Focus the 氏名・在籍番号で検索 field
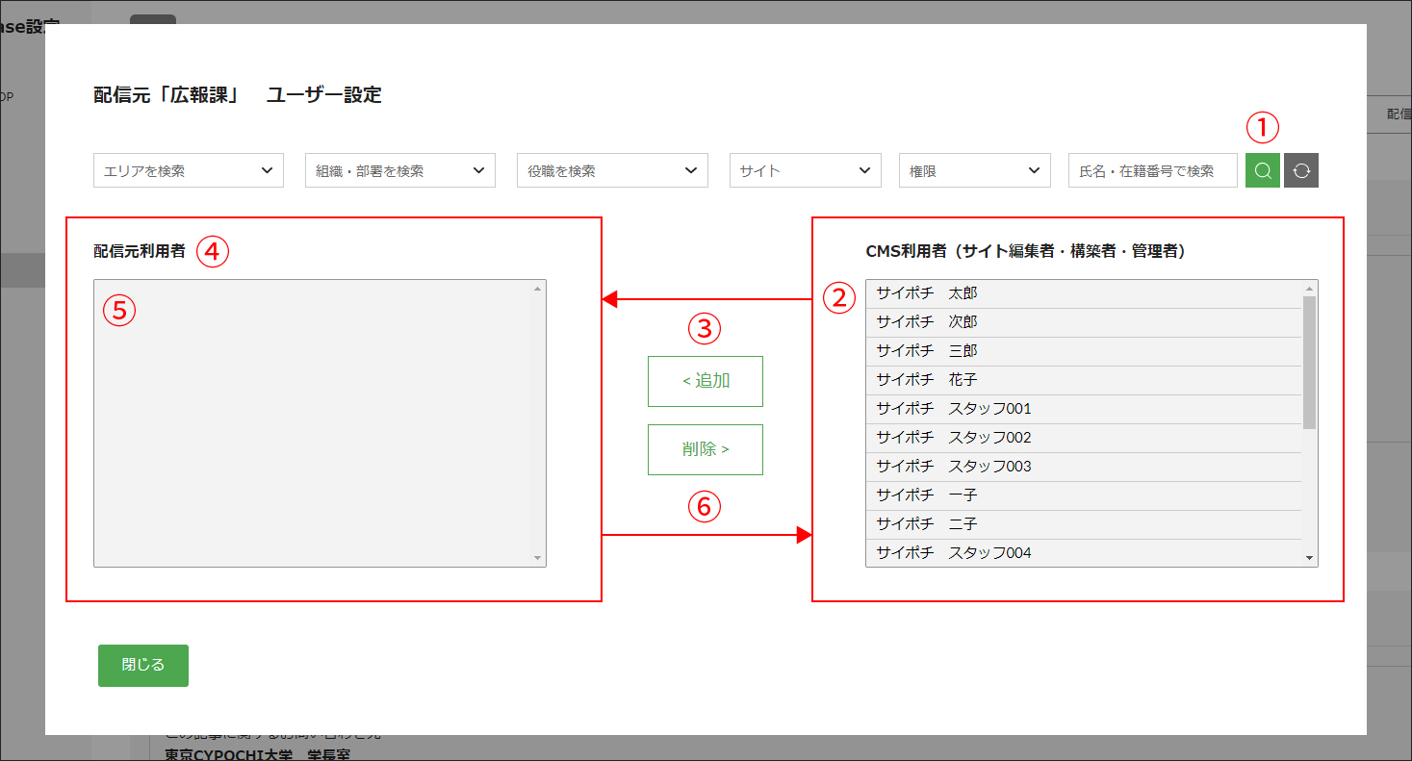The height and width of the screenshot is (761, 1412). [x=1153, y=170]
